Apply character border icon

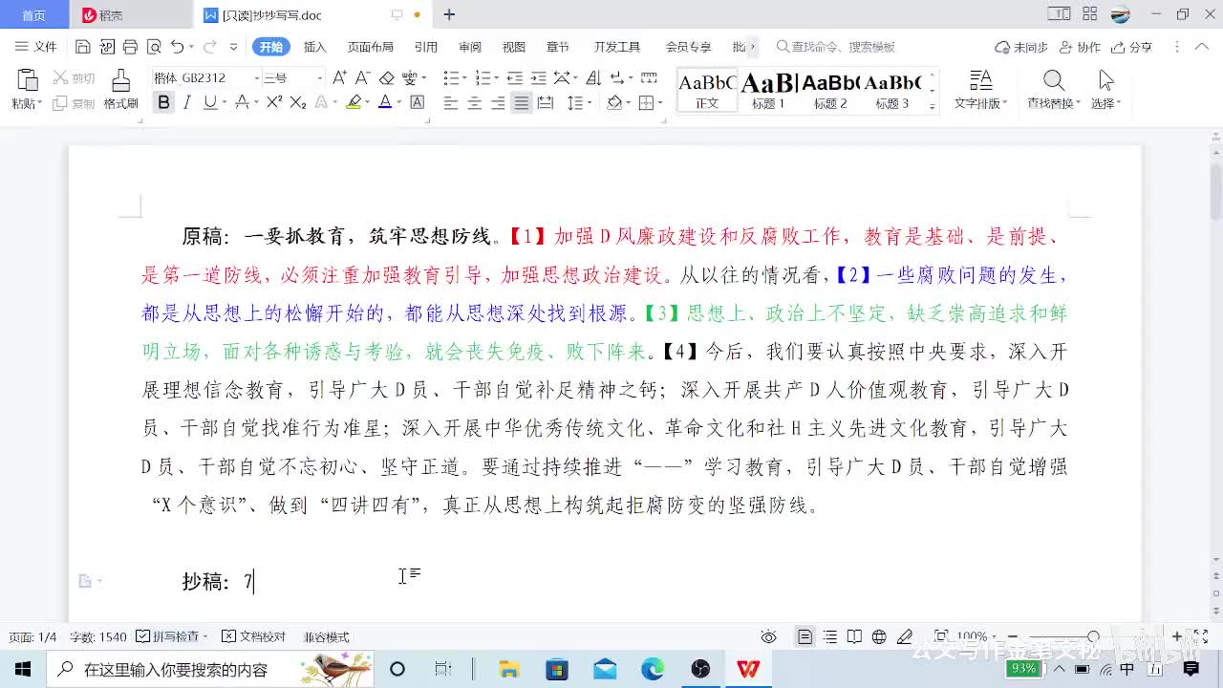click(417, 102)
